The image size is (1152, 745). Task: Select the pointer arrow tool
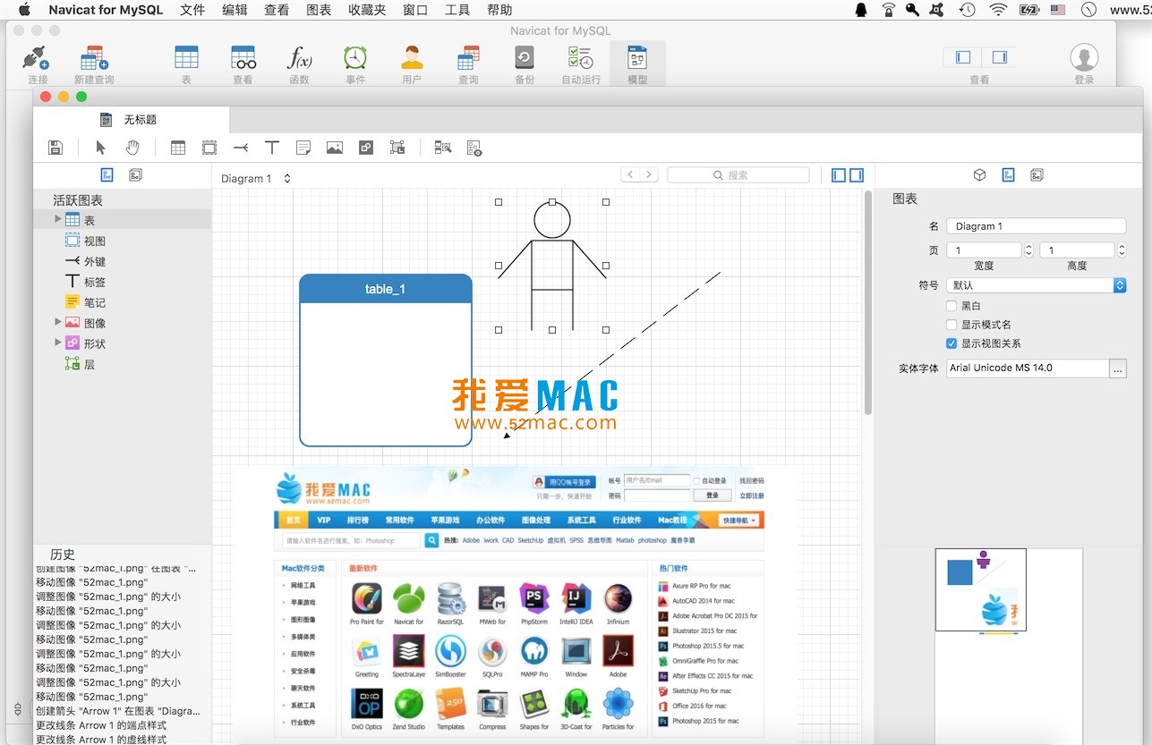tap(100, 148)
